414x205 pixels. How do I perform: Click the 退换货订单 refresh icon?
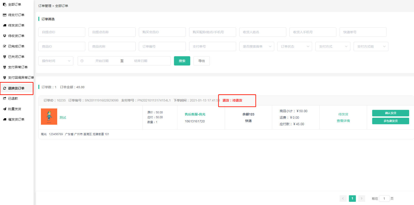pos(5,88)
